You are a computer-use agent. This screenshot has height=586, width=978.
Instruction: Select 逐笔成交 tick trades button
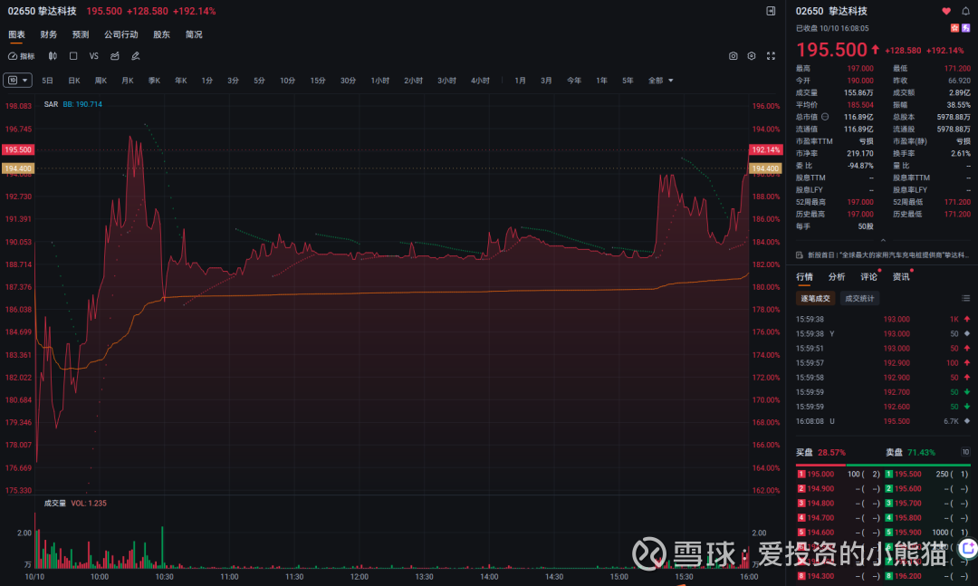coord(815,298)
